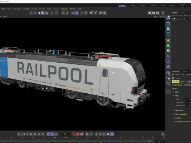Add a Cube primitive
191x143 pixels.
pos(168,29)
